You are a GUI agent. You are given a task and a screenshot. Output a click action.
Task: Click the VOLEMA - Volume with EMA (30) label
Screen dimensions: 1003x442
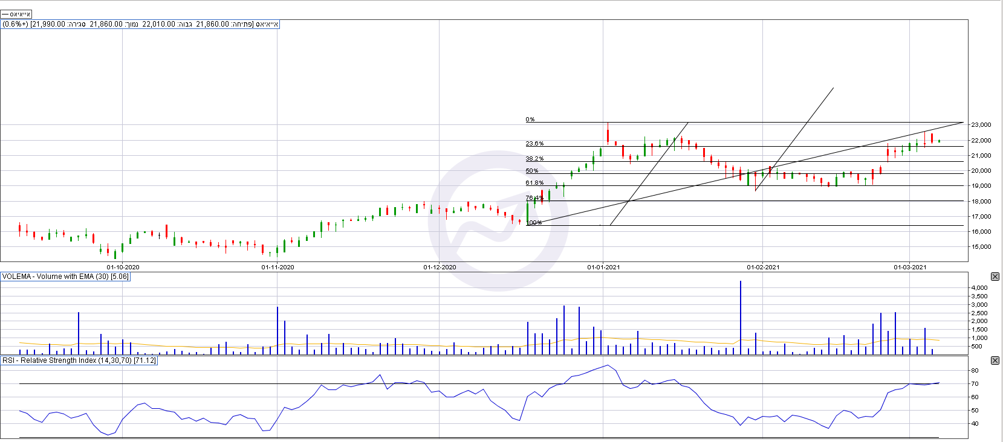pyautogui.click(x=65, y=277)
